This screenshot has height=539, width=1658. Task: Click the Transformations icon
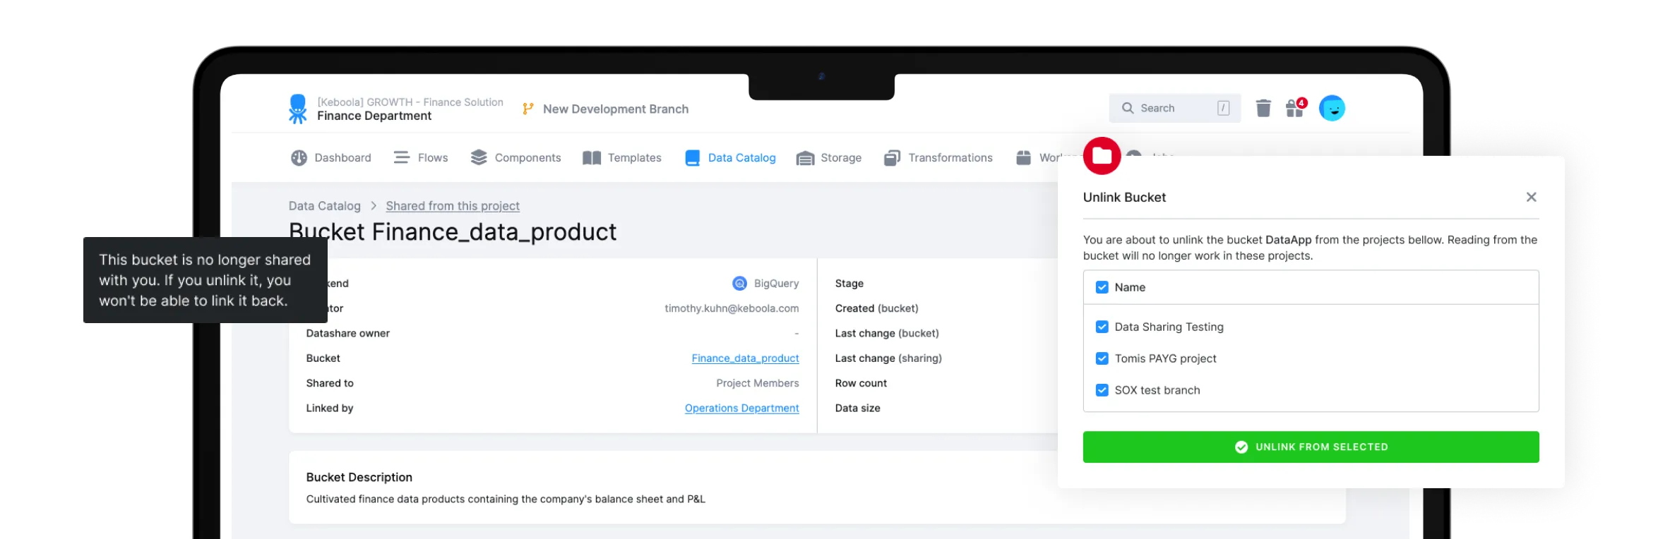[892, 157]
